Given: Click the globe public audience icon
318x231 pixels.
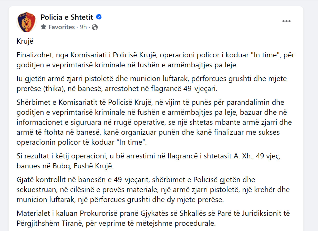Looking at the screenshot, I should coord(95,27).
